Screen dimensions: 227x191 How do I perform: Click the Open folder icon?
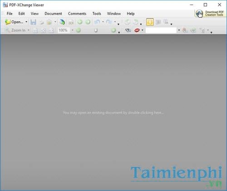click(8, 22)
